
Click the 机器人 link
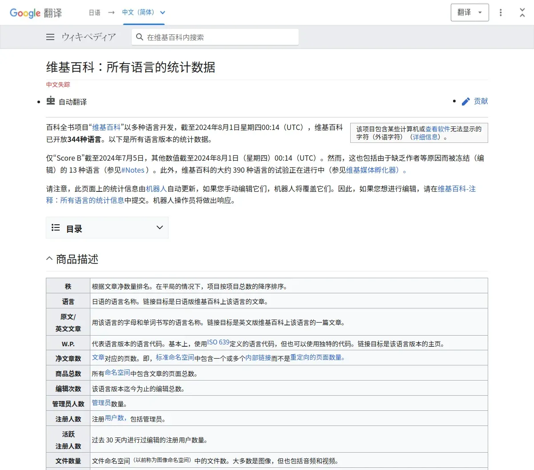point(157,189)
